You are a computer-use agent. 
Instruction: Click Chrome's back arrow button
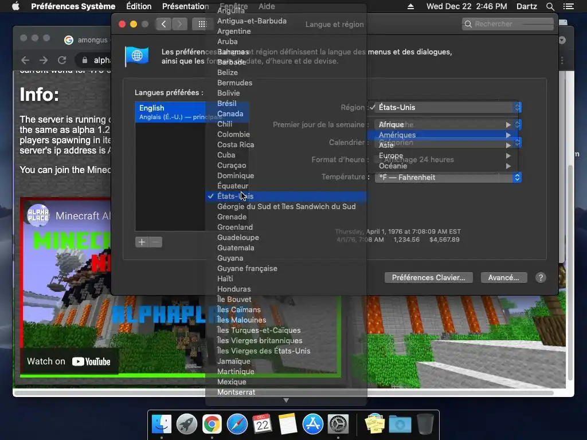[25, 60]
